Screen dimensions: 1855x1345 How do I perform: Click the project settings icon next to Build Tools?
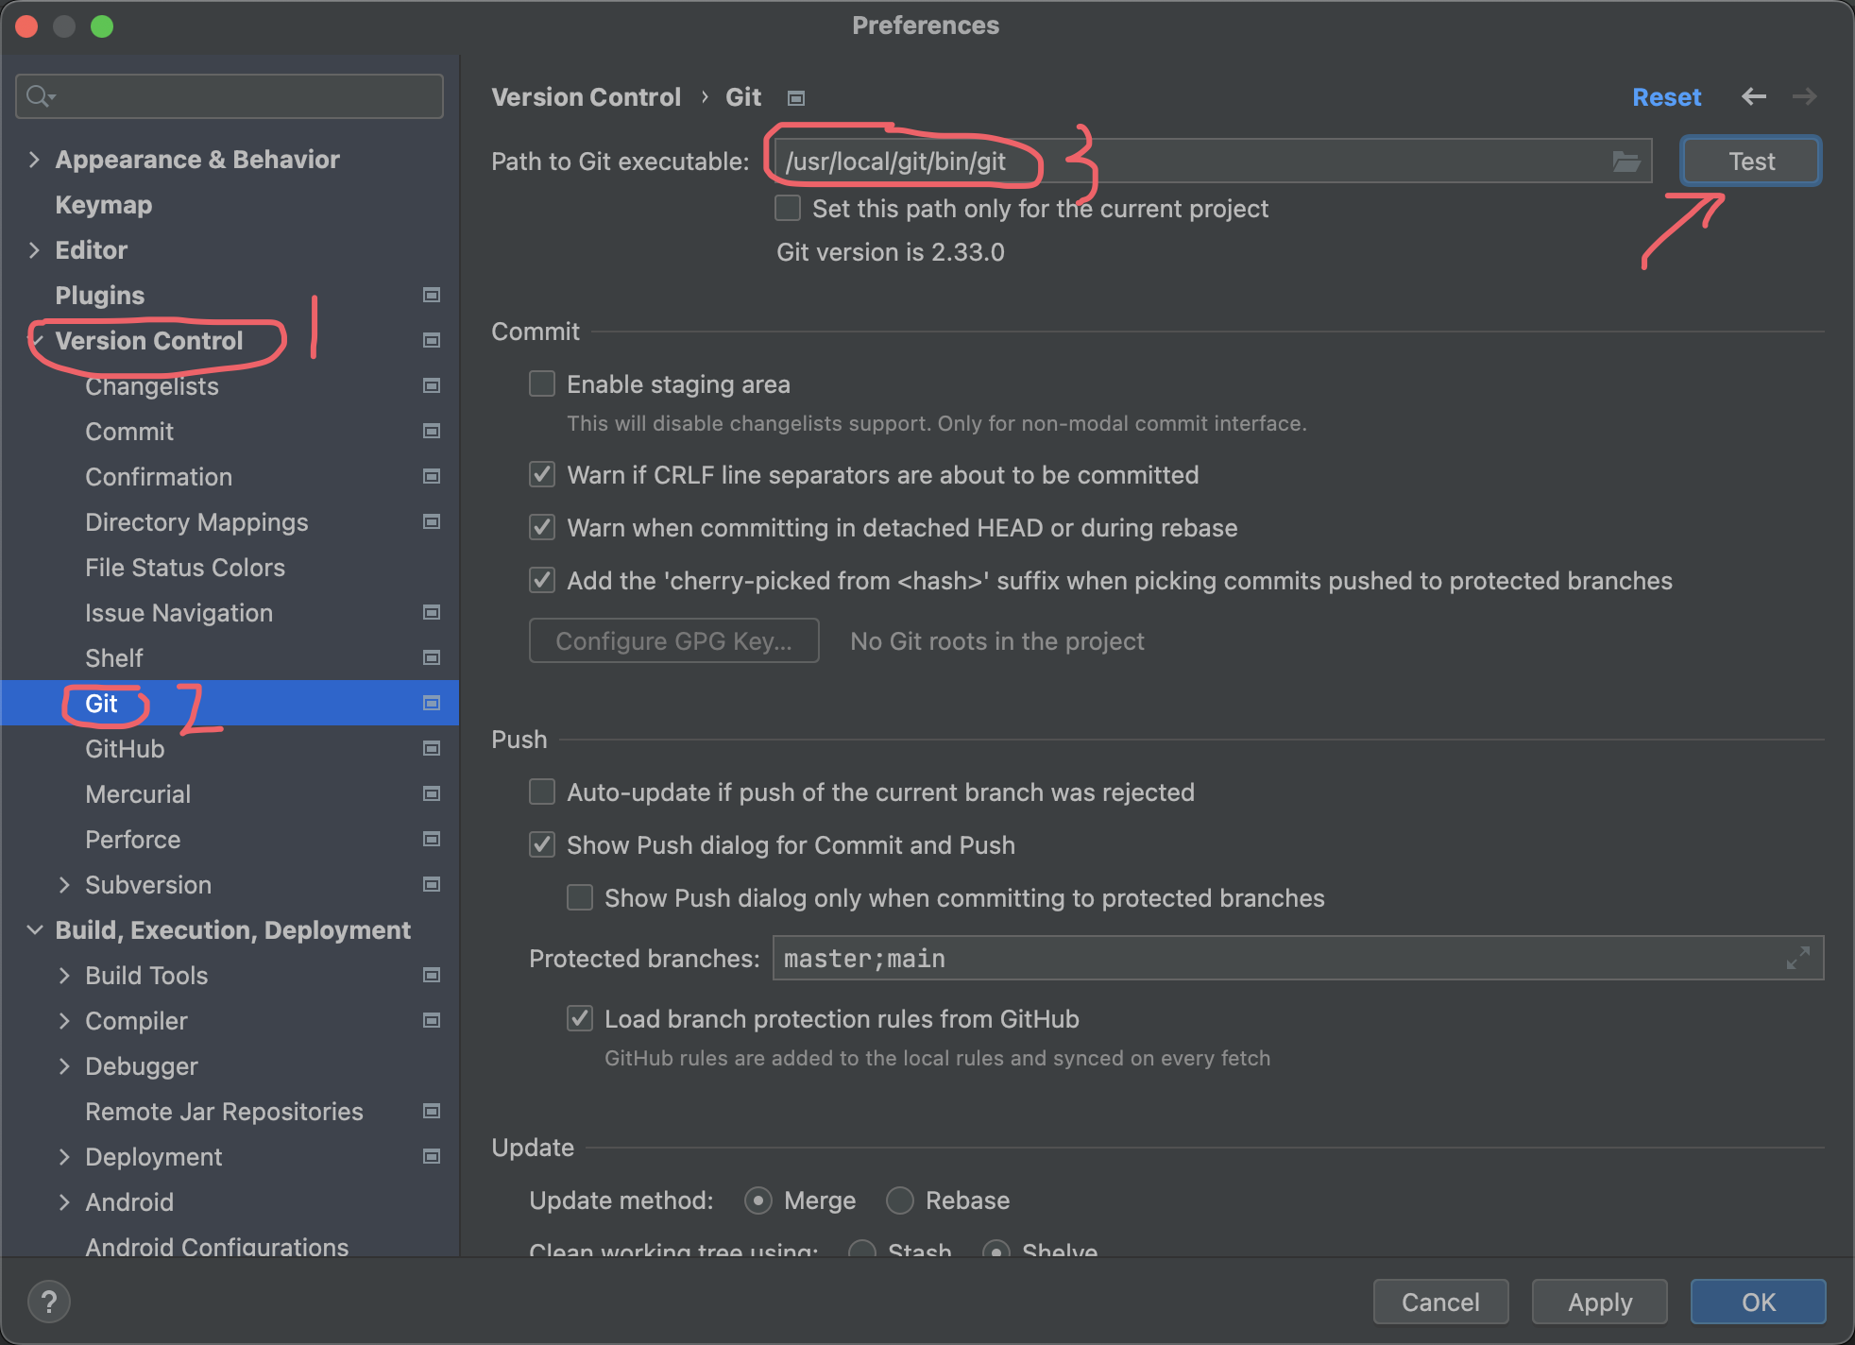432,975
